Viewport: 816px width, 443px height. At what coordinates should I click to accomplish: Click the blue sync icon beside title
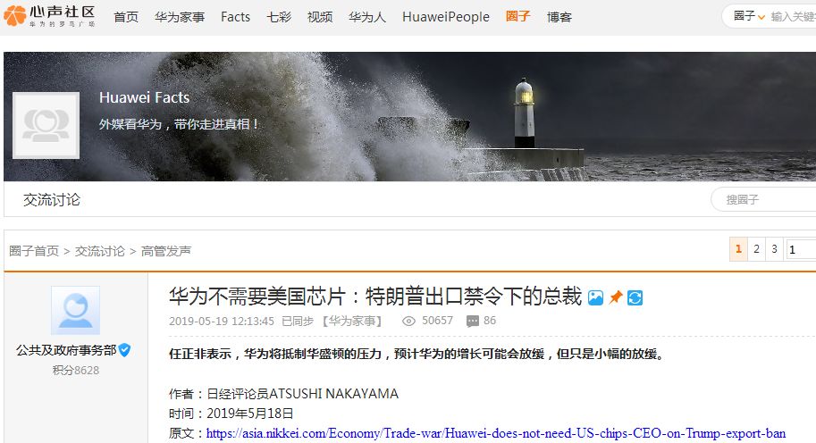[x=635, y=298]
